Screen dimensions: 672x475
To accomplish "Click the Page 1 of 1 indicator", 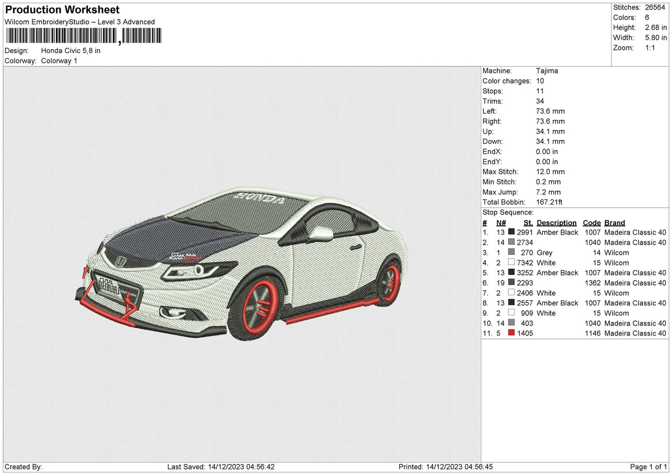I will coord(648,467).
